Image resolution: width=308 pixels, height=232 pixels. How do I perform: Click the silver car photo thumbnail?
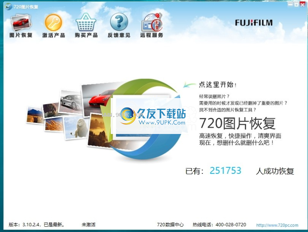coord(71,102)
